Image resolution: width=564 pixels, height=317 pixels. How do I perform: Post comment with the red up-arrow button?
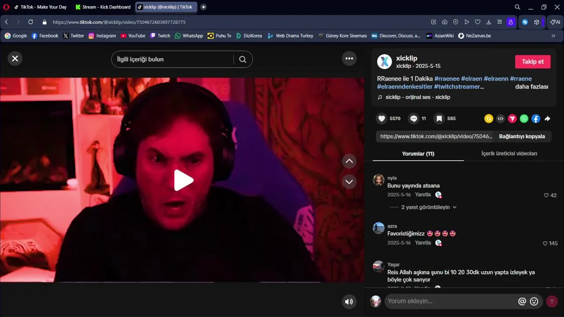point(552,302)
